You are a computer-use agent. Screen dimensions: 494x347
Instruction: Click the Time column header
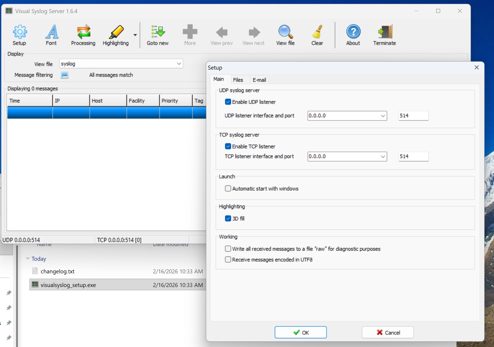click(30, 101)
